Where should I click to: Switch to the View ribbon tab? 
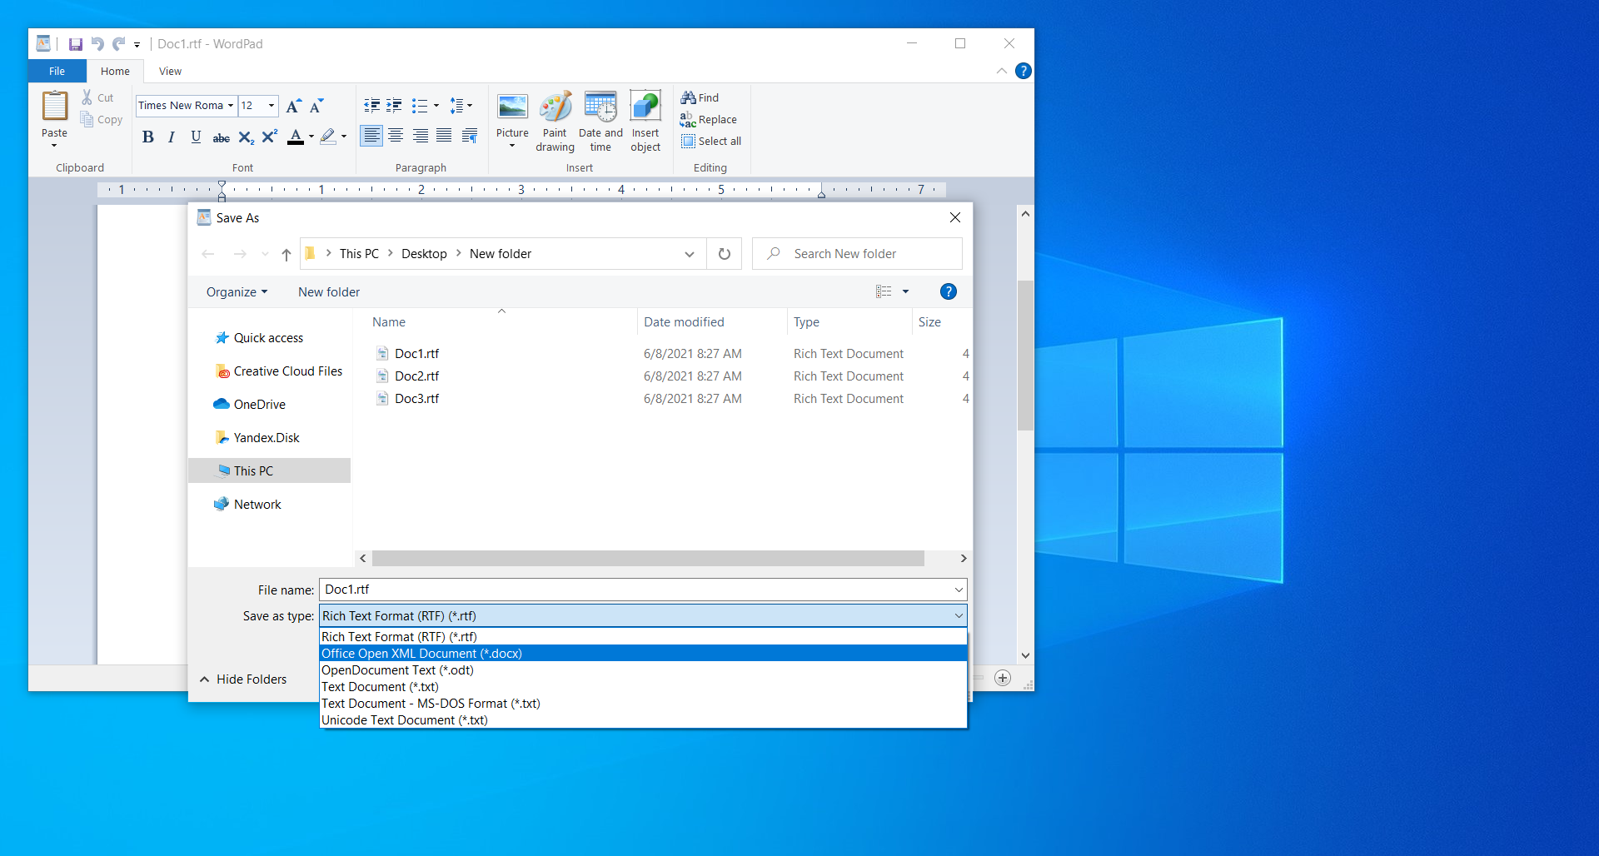170,72
